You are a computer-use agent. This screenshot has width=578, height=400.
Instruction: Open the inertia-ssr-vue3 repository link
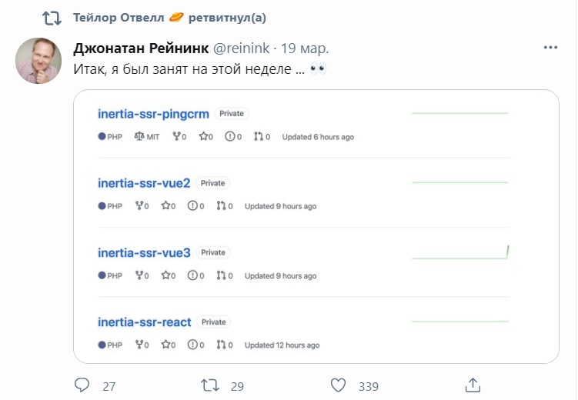point(144,252)
